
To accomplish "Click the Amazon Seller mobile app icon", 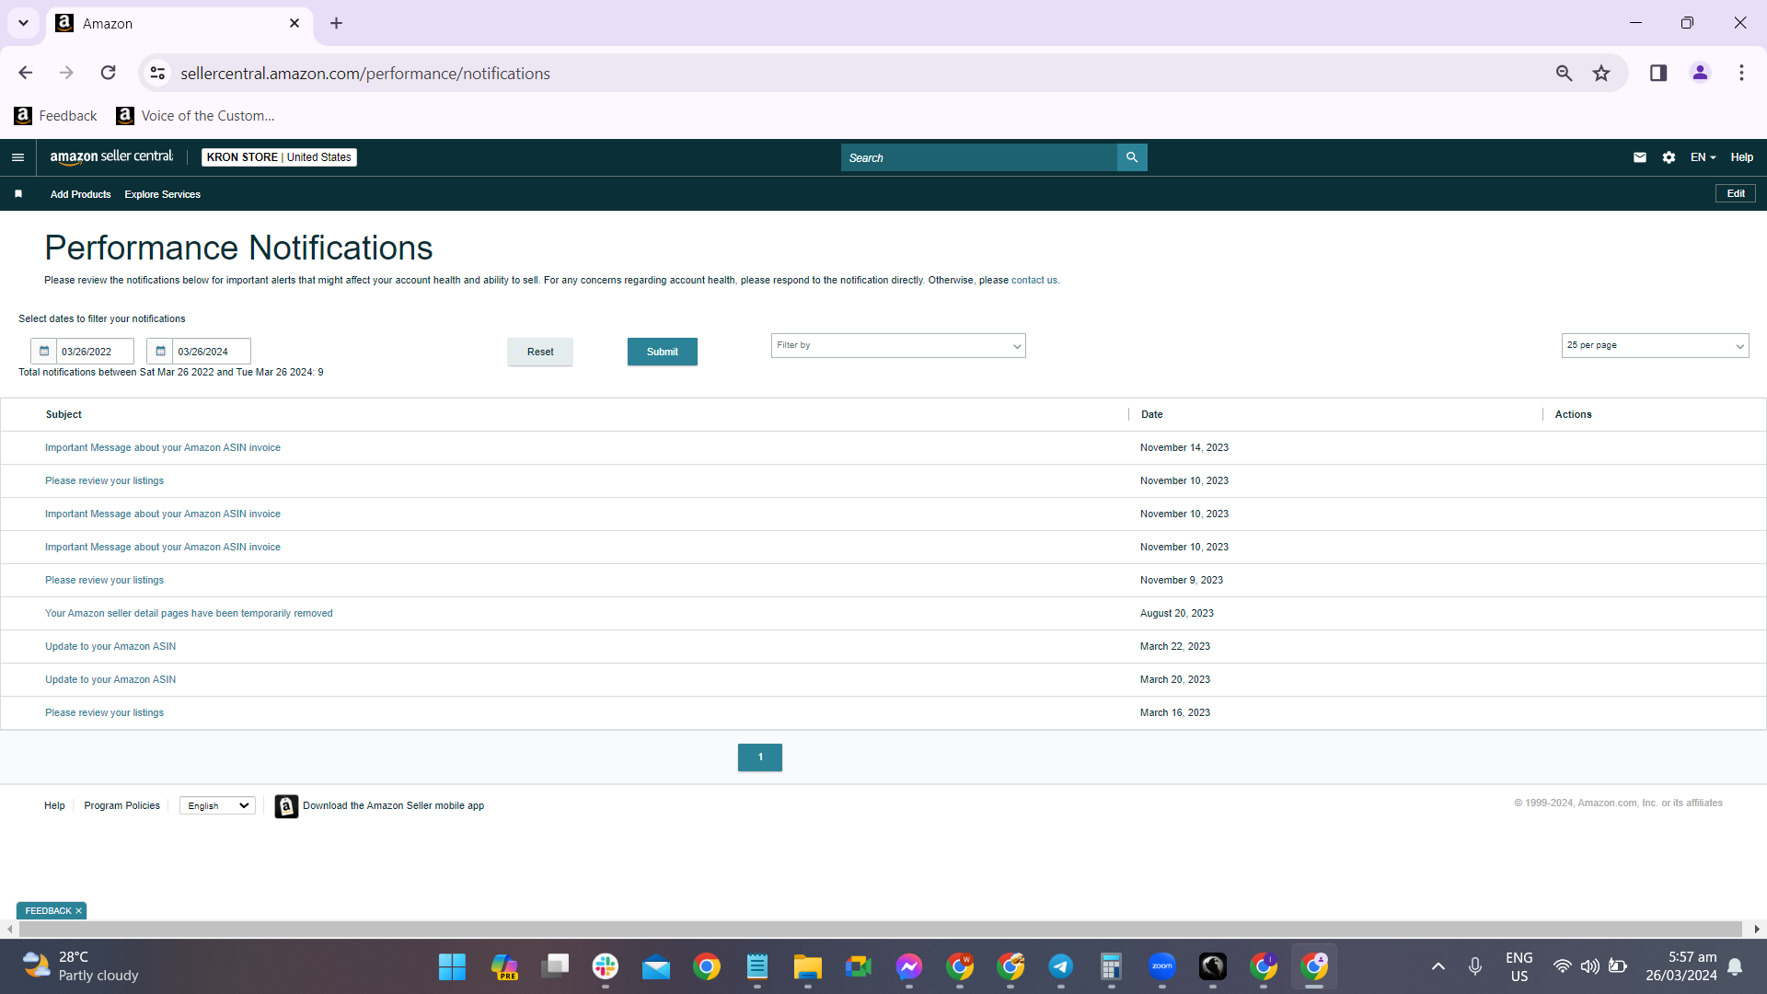I will click(286, 806).
